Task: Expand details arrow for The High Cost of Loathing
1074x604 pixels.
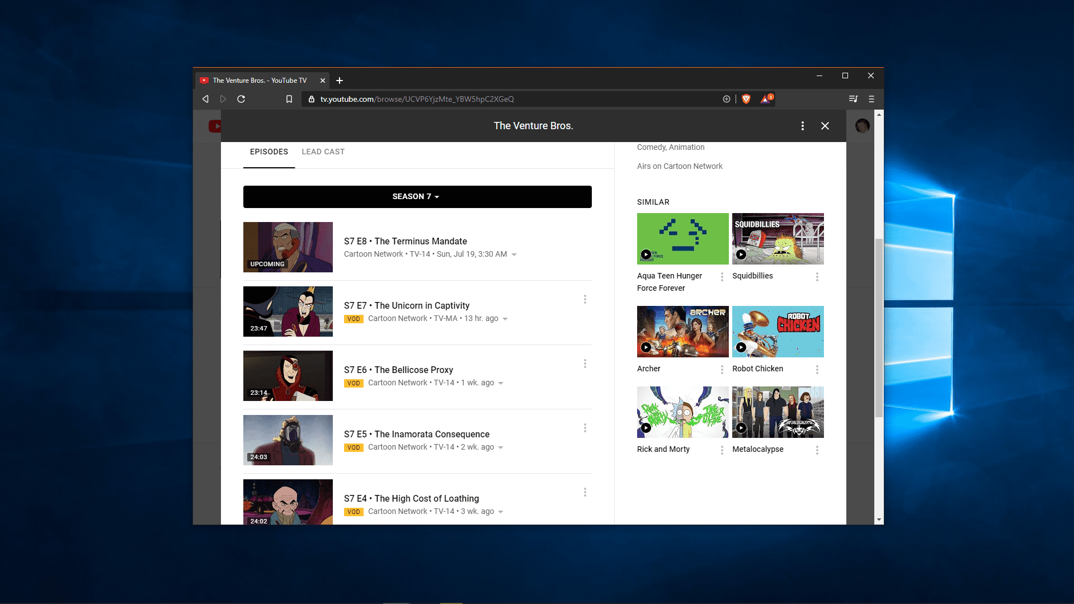Action: (x=501, y=512)
